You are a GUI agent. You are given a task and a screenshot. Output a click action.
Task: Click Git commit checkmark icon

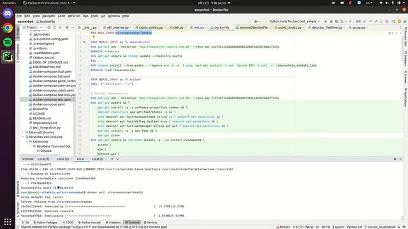click(x=370, y=22)
